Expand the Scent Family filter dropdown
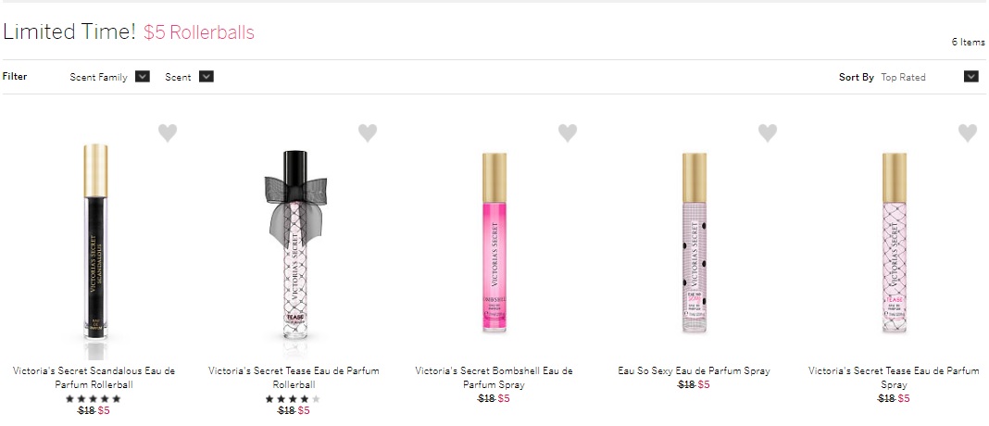Image resolution: width=989 pixels, height=426 pixels. (142, 77)
